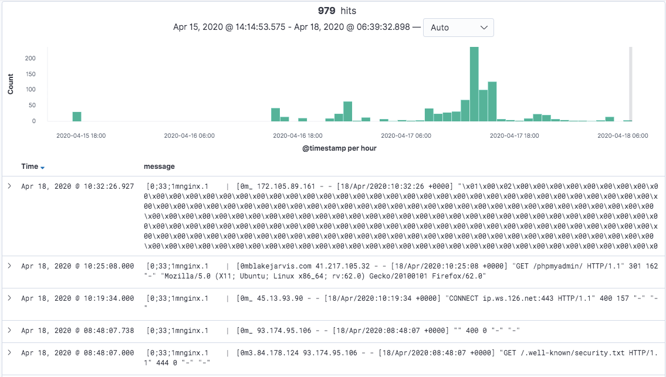Expand the 08:48:07.738 log row

coord(9,330)
